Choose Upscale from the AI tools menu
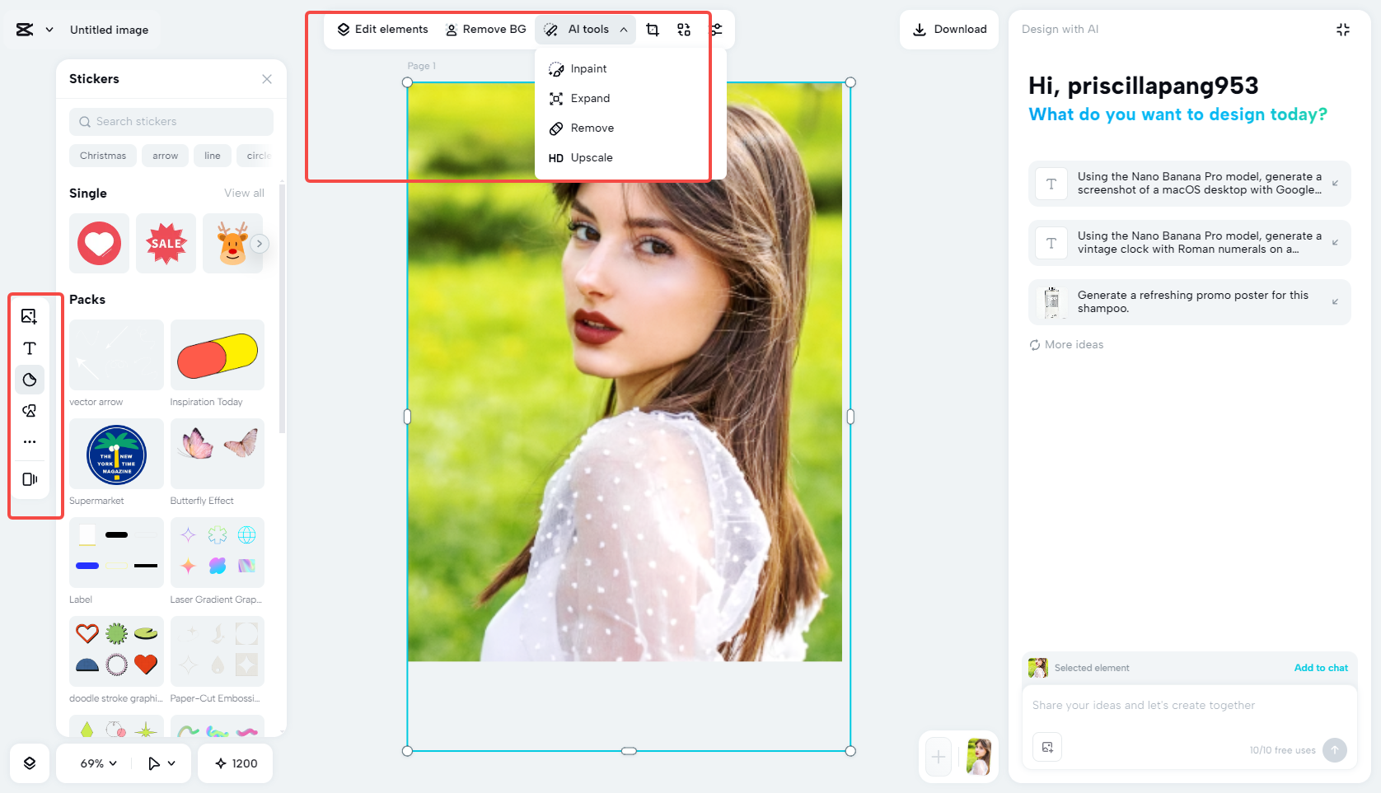 pyautogui.click(x=592, y=157)
